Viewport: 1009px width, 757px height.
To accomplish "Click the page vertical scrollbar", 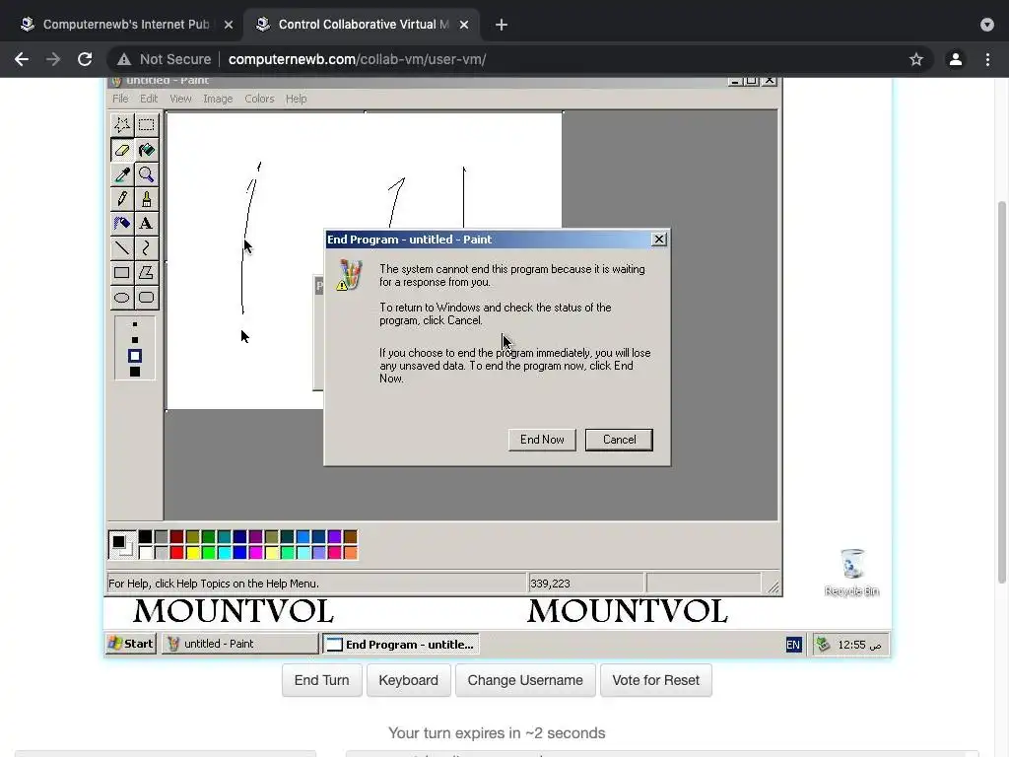I will pos(1001,392).
